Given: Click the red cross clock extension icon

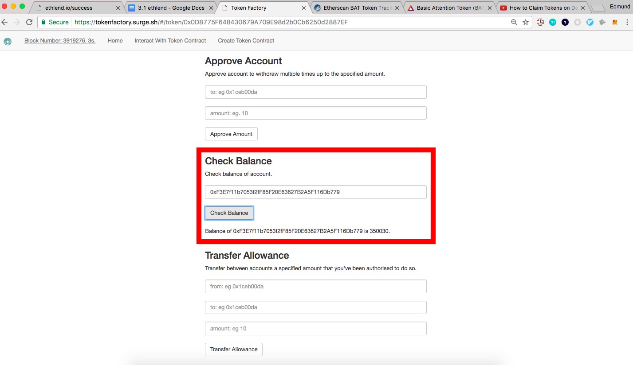Looking at the screenshot, I should 540,22.
